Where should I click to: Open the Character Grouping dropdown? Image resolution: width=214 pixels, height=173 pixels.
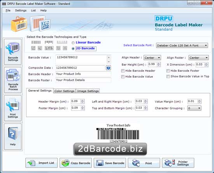[194, 108]
